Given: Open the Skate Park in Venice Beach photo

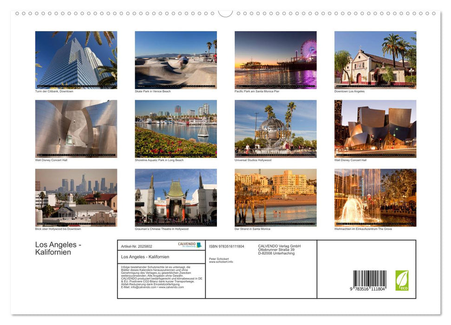Looking at the screenshot, I should click(176, 59).
